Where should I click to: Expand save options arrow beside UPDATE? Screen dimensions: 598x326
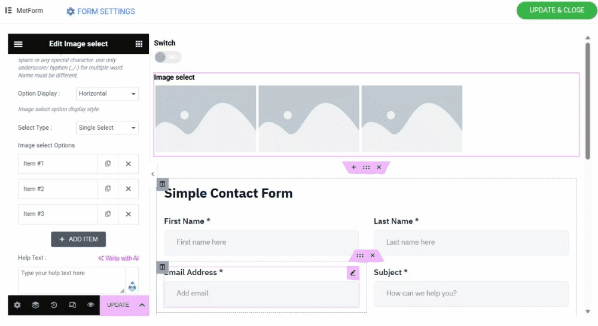coord(142,305)
